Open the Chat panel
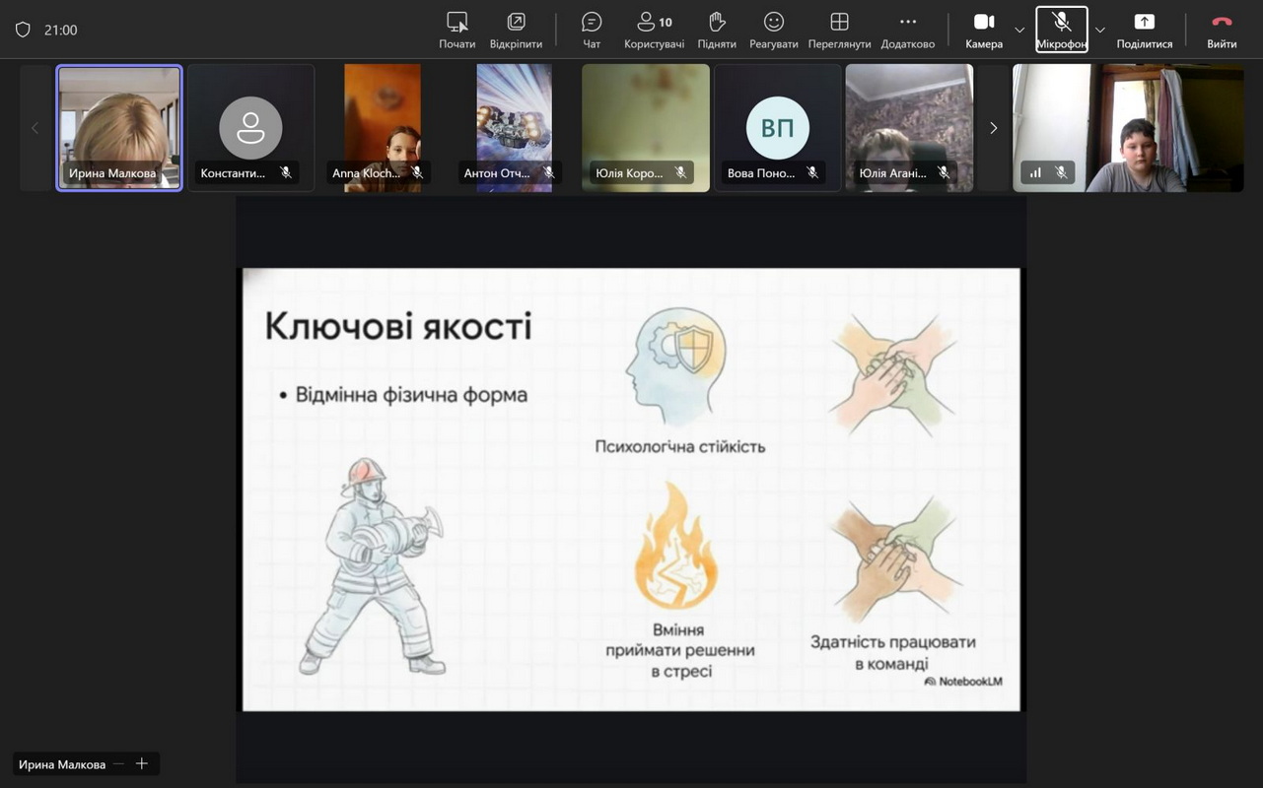 tap(592, 30)
